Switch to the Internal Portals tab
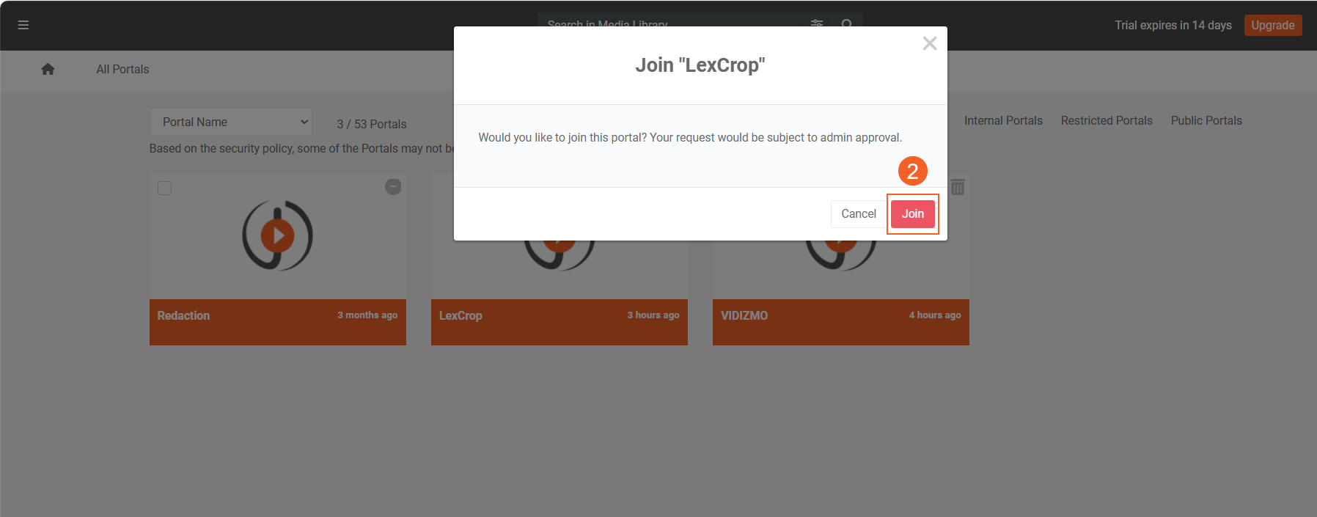 coord(1003,120)
